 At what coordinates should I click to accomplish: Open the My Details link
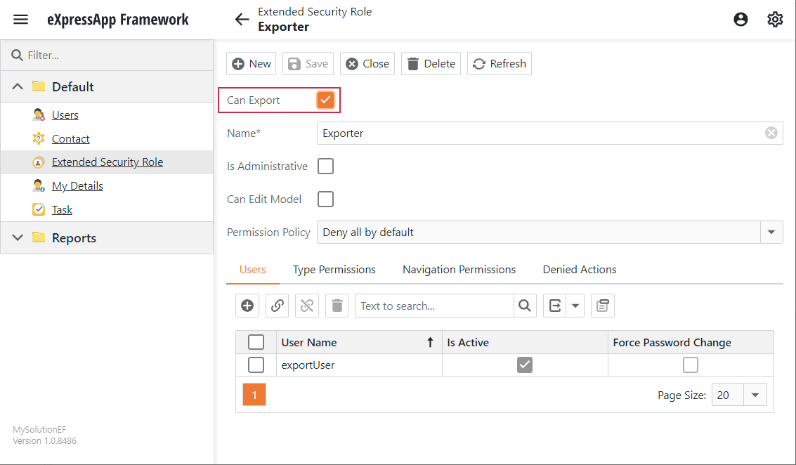[77, 186]
